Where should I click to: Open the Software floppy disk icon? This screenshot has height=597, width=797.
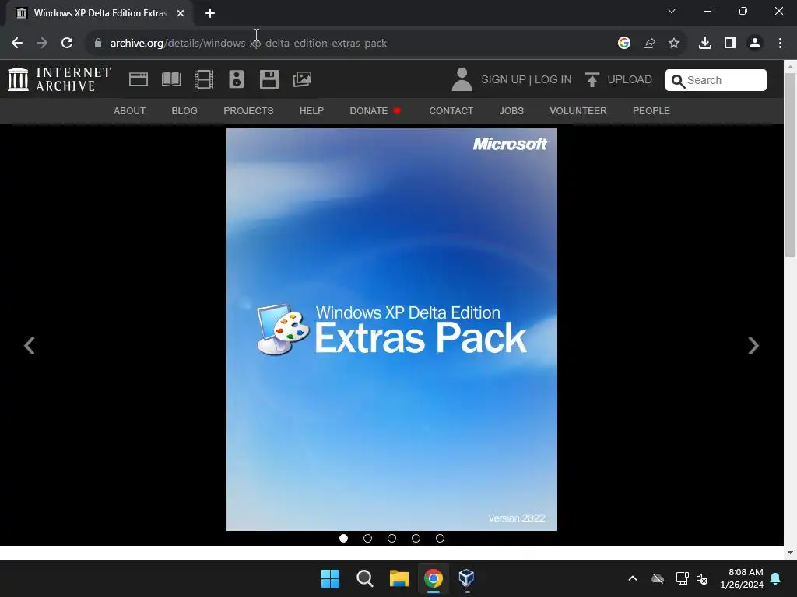click(269, 79)
